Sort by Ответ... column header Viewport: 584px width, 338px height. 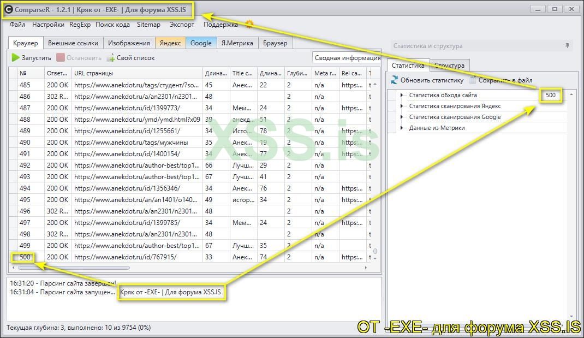pyautogui.click(x=58, y=73)
